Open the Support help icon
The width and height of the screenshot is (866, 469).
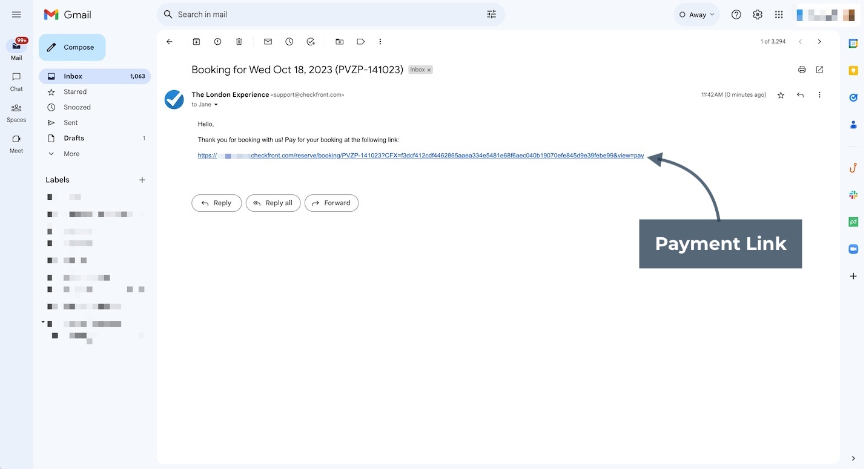tap(736, 15)
